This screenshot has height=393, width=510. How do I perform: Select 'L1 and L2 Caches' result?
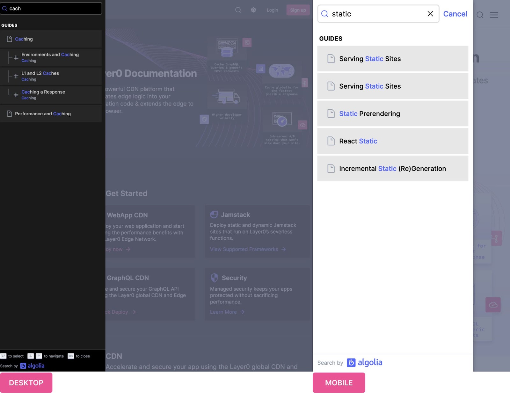pyautogui.click(x=51, y=76)
